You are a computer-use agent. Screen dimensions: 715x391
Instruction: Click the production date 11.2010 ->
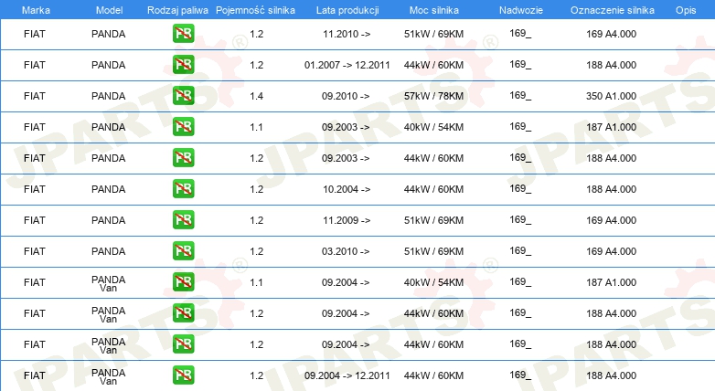347,34
